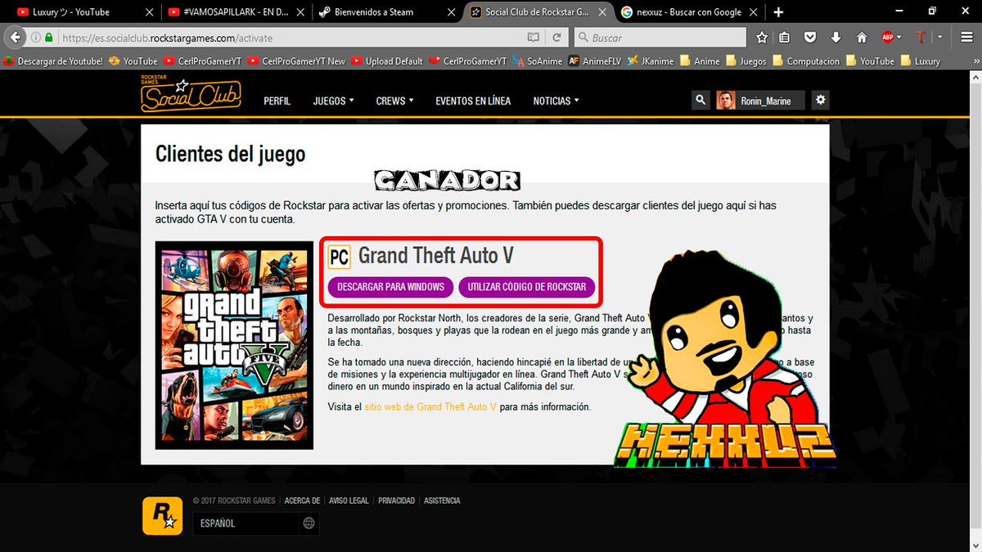Expand the JUEGOS dropdown menu
Viewport: 982px width, 552px height.
[x=333, y=101]
